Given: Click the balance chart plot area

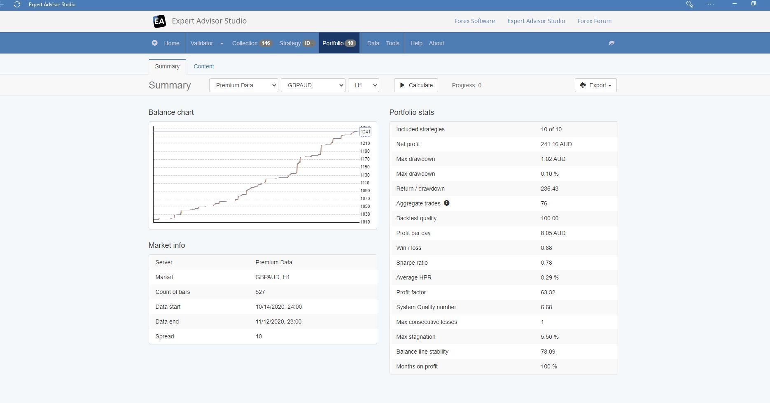Looking at the screenshot, I should [256, 175].
